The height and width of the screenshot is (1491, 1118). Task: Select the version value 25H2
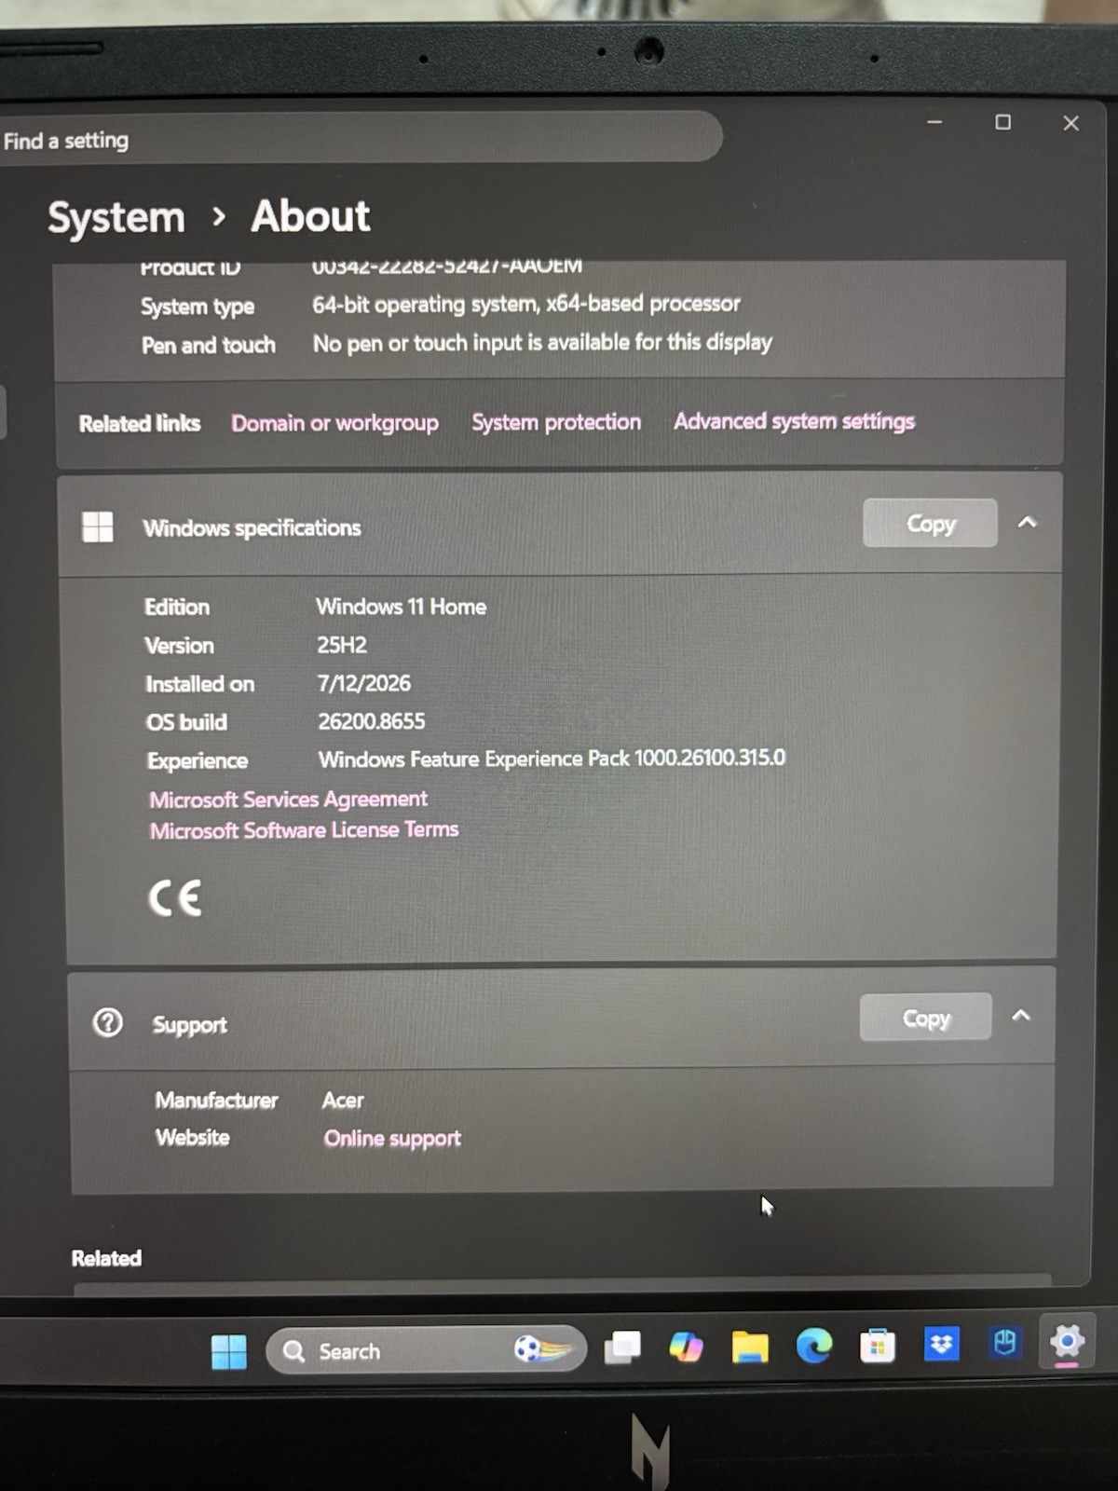click(x=342, y=645)
